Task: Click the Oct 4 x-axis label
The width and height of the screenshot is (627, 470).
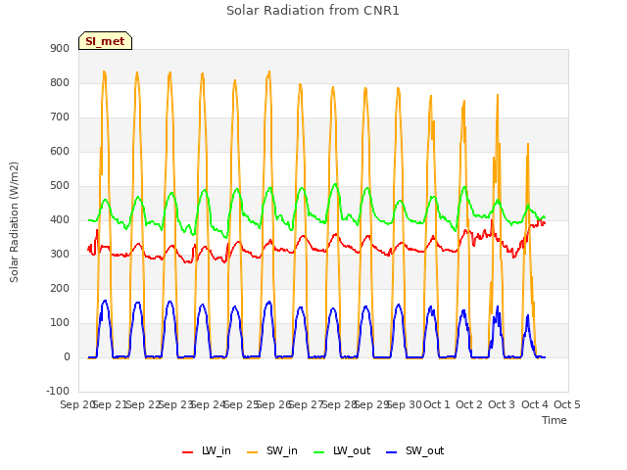Action: click(535, 404)
